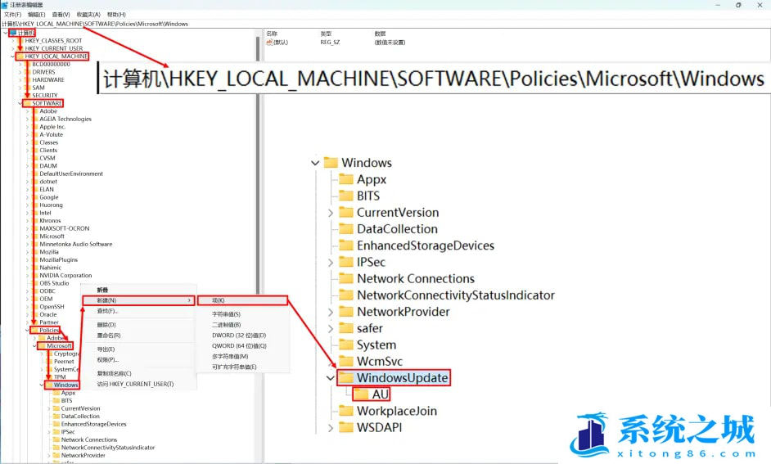Click the HKEY_LOCAL_MACHINE folder icon

[x=20, y=56]
